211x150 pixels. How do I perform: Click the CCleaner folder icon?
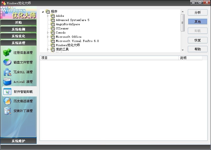click(x=53, y=28)
